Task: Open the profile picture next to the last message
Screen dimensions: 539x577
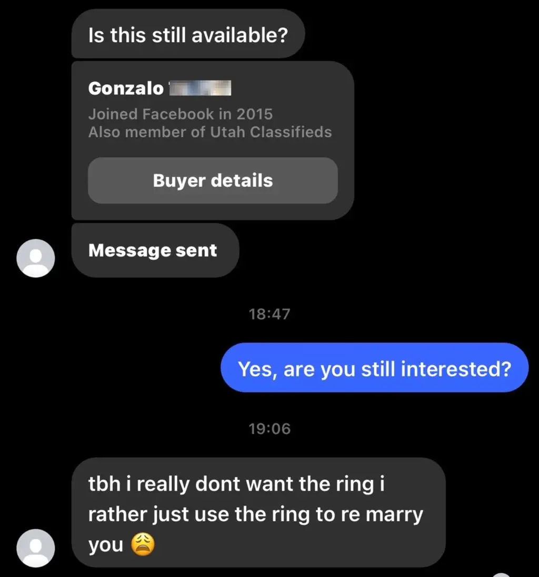Action: click(x=36, y=547)
